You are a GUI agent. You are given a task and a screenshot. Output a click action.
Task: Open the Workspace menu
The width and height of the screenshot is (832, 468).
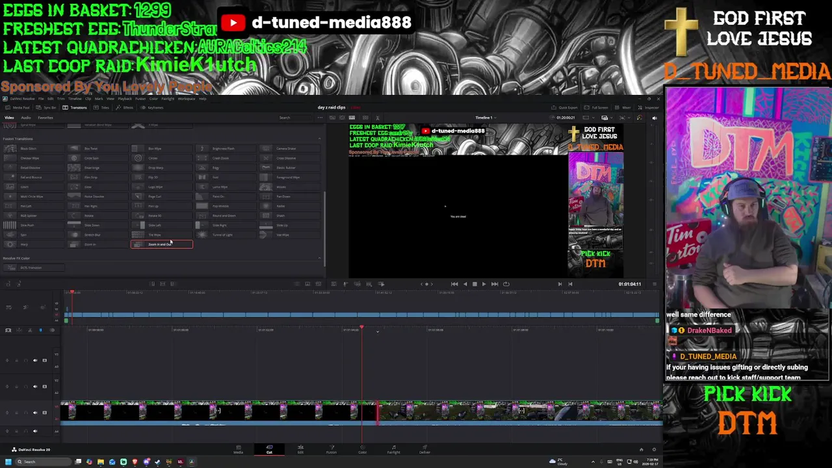(187, 99)
